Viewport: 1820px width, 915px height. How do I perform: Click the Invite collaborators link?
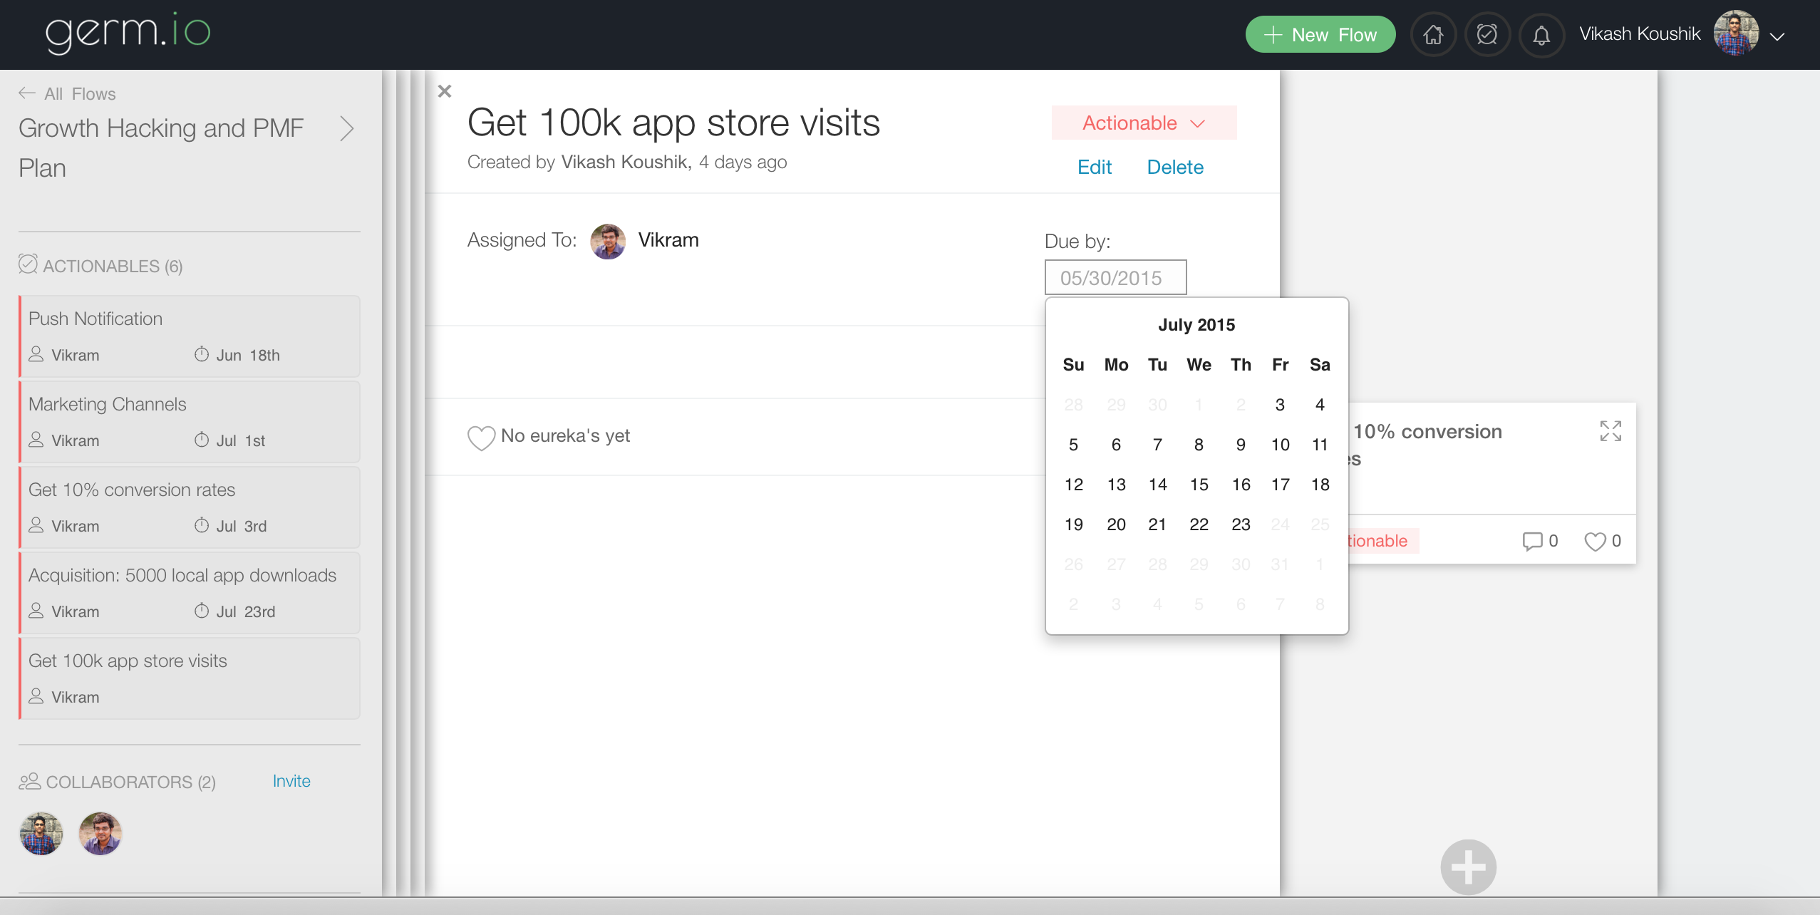point(291,781)
